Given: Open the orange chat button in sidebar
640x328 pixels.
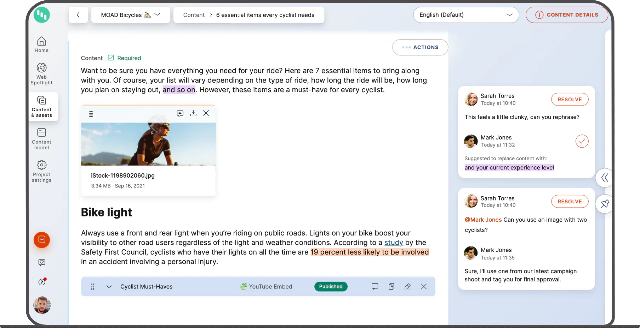Looking at the screenshot, I should click(x=42, y=240).
